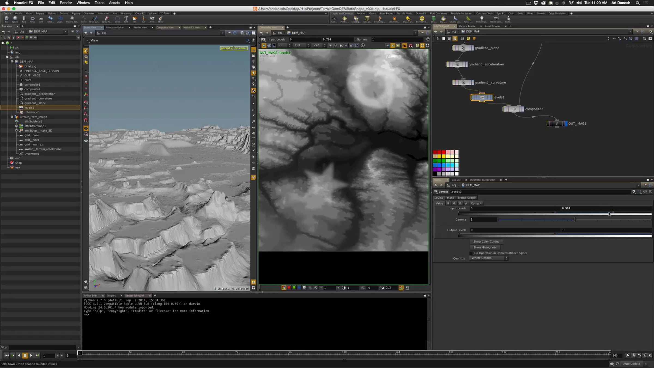The width and height of the screenshot is (654, 368).
Task: Open node info for levels1
Action: pos(645,192)
